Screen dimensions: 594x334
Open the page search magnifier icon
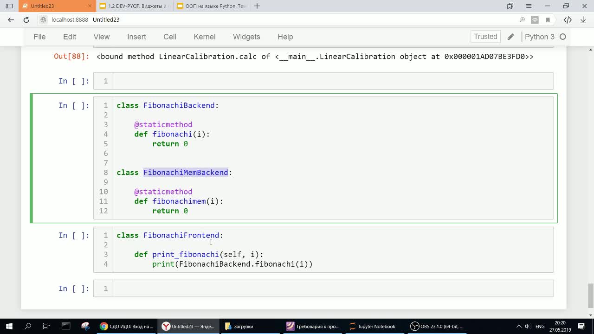[522, 20]
